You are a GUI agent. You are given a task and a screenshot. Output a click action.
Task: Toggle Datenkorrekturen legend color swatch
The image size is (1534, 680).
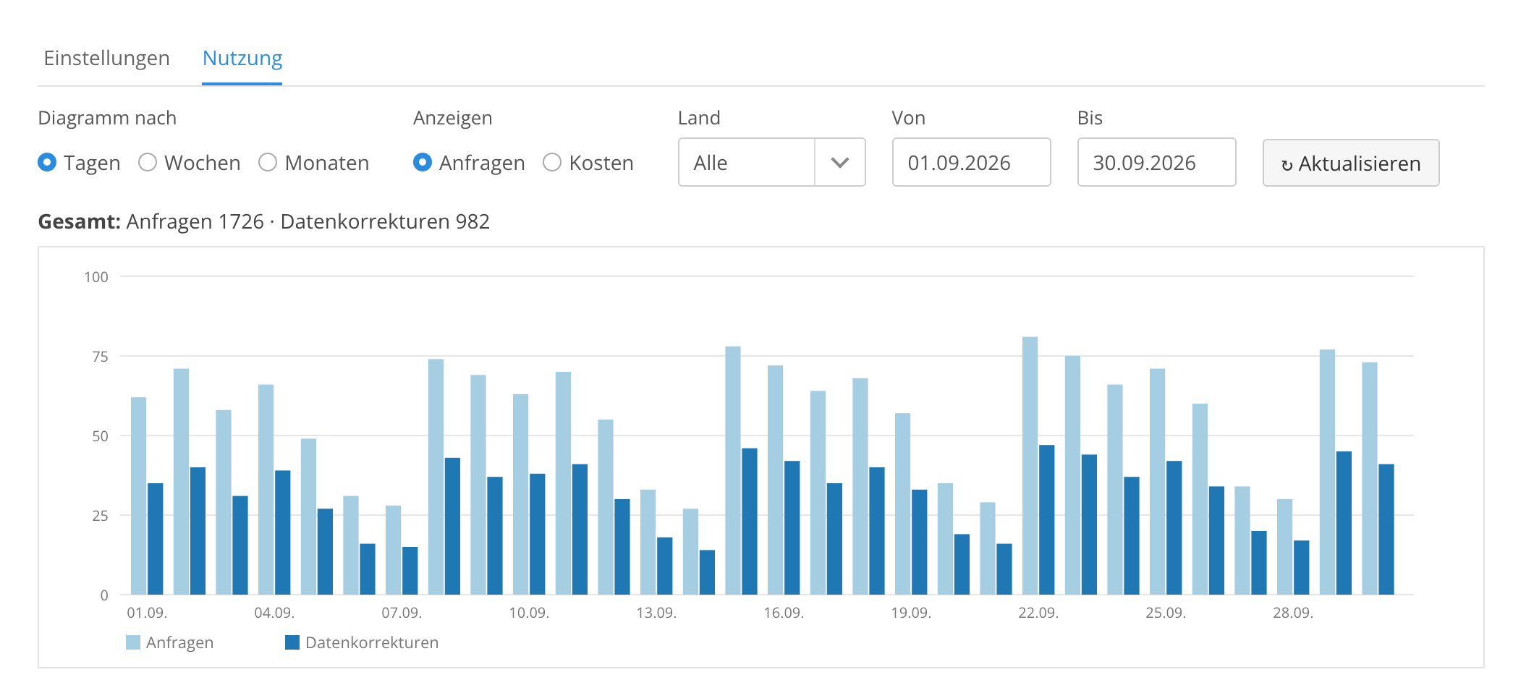pos(292,642)
